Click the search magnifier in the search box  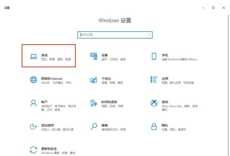pyautogui.click(x=149, y=35)
